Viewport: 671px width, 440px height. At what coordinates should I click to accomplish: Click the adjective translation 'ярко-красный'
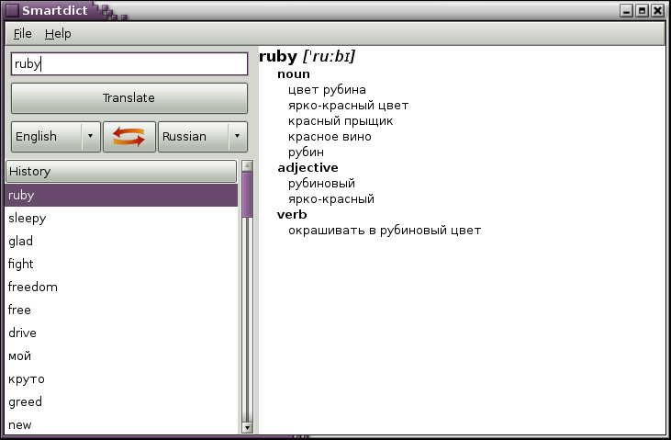click(331, 199)
